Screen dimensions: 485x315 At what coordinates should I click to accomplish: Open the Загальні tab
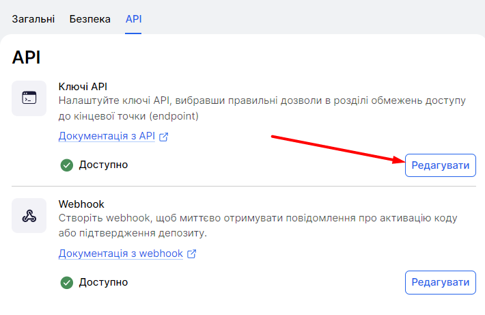[x=33, y=18]
